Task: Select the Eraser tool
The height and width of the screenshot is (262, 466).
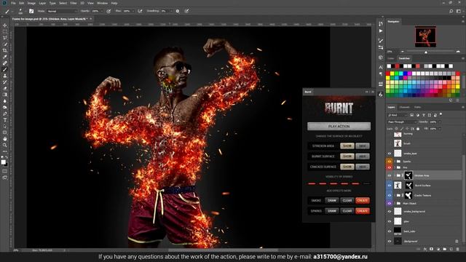Action: 5,88
